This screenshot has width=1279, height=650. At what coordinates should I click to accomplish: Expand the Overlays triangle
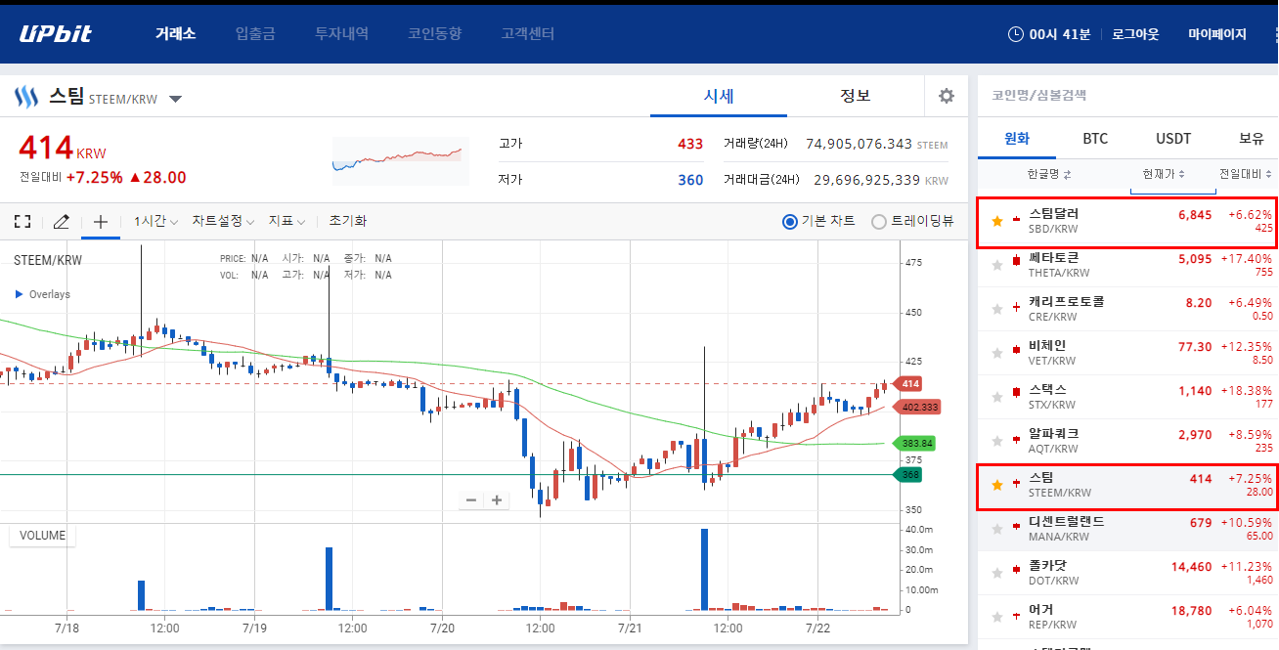pos(19,294)
